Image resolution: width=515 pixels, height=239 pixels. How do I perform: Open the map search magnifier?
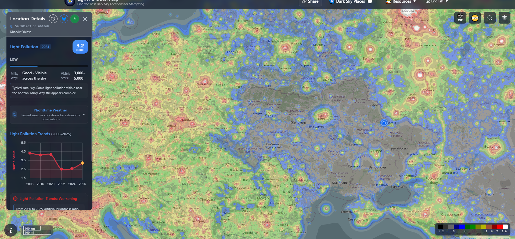pyautogui.click(x=490, y=18)
